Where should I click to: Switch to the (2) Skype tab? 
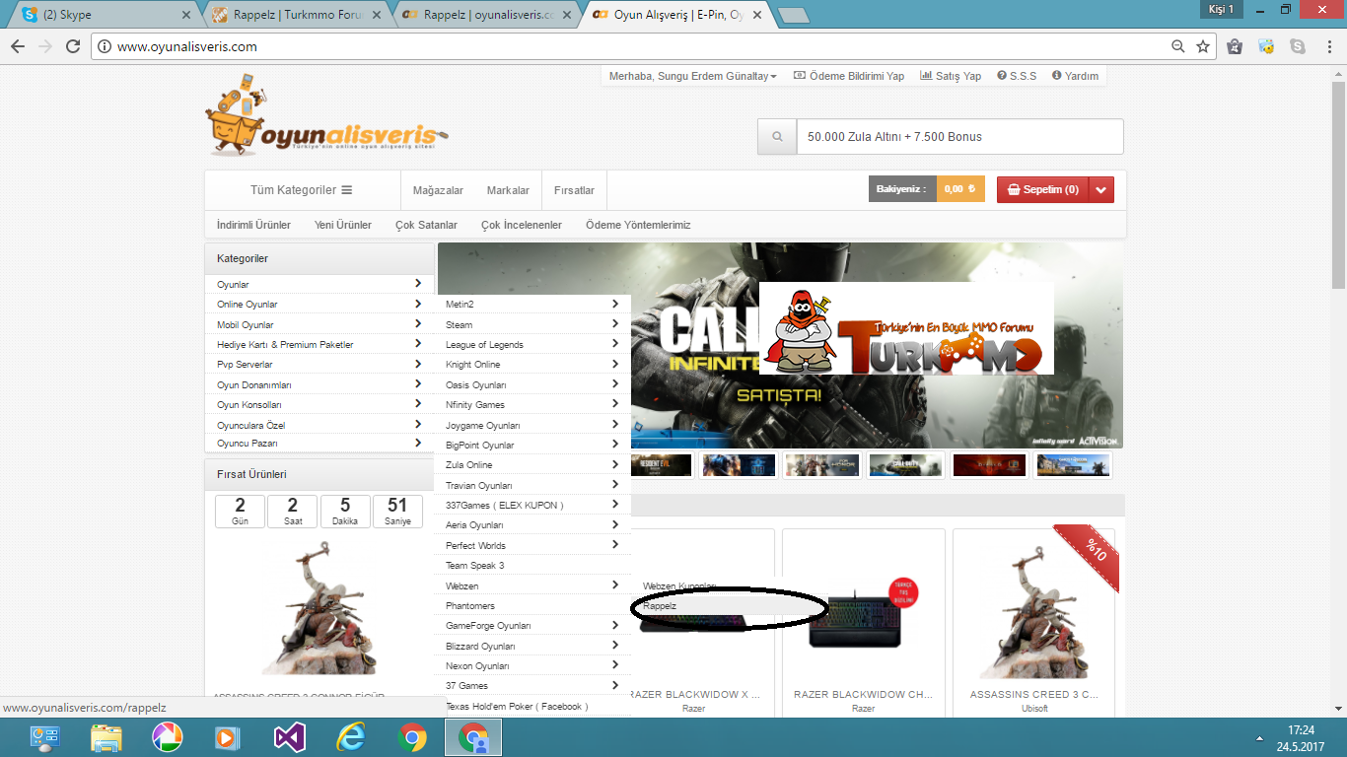[106, 15]
